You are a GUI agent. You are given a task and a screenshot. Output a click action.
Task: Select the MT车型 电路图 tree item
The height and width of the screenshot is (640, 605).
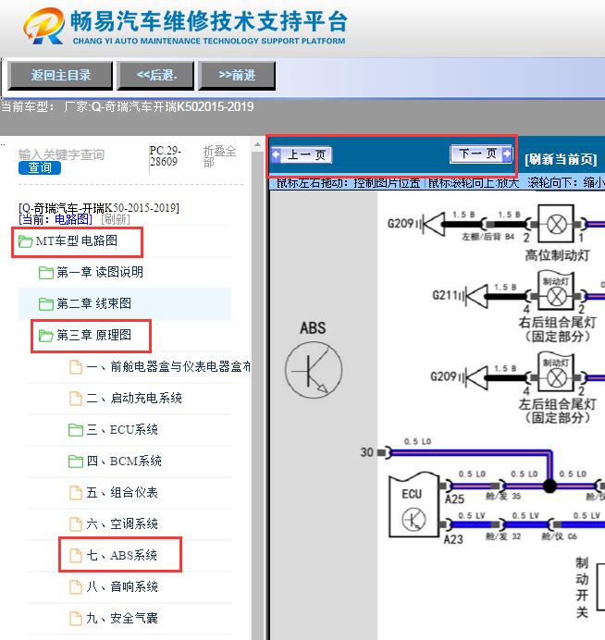pos(77,241)
